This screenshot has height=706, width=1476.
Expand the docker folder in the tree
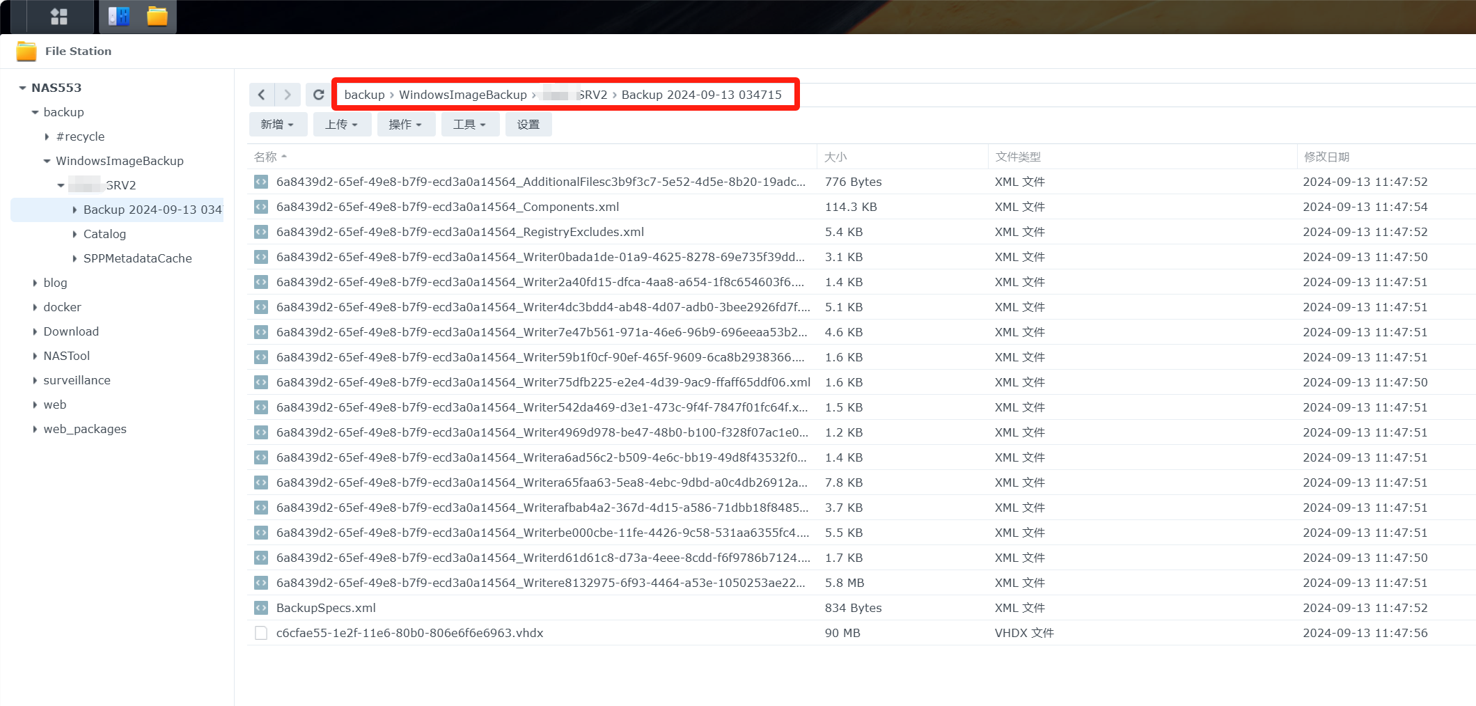(x=35, y=307)
